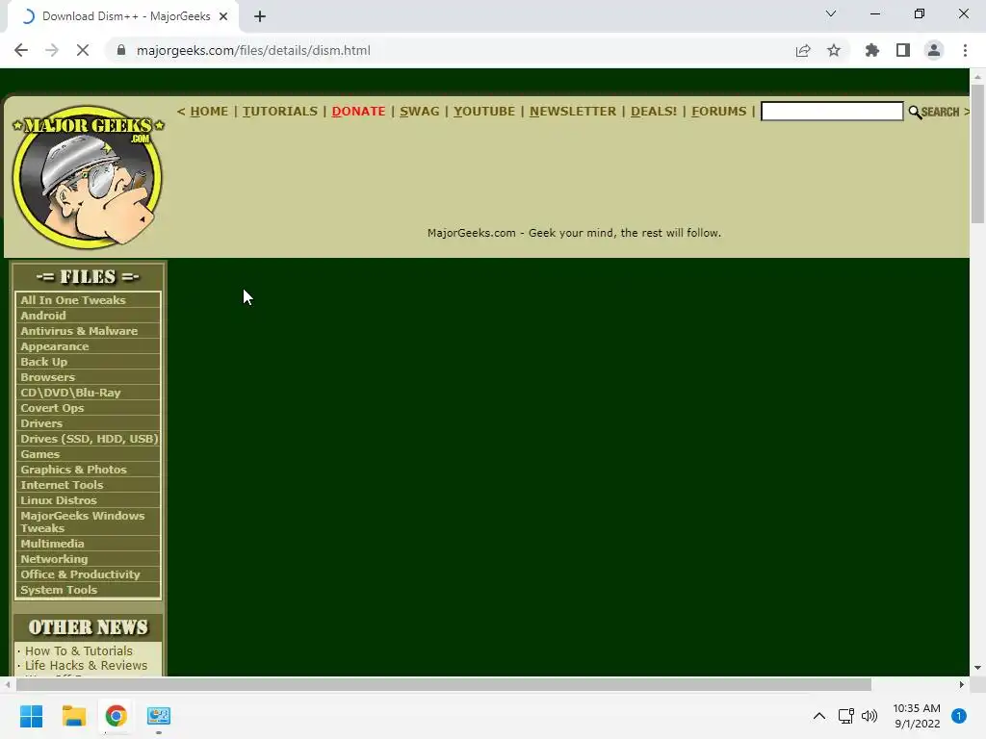
Task: Click the SEARCH magnifier button
Action: pos(934,112)
